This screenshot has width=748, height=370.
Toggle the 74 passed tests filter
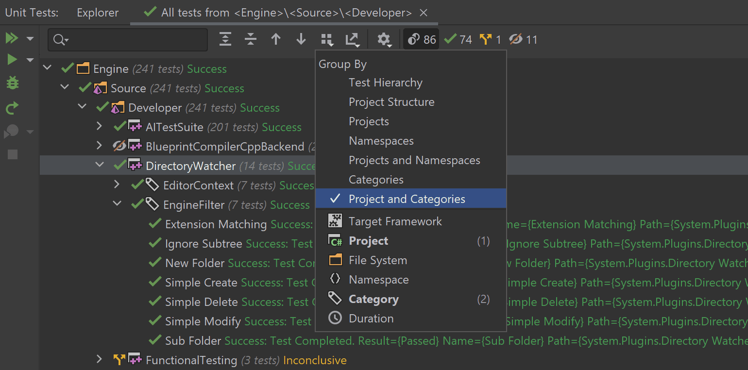pos(458,39)
